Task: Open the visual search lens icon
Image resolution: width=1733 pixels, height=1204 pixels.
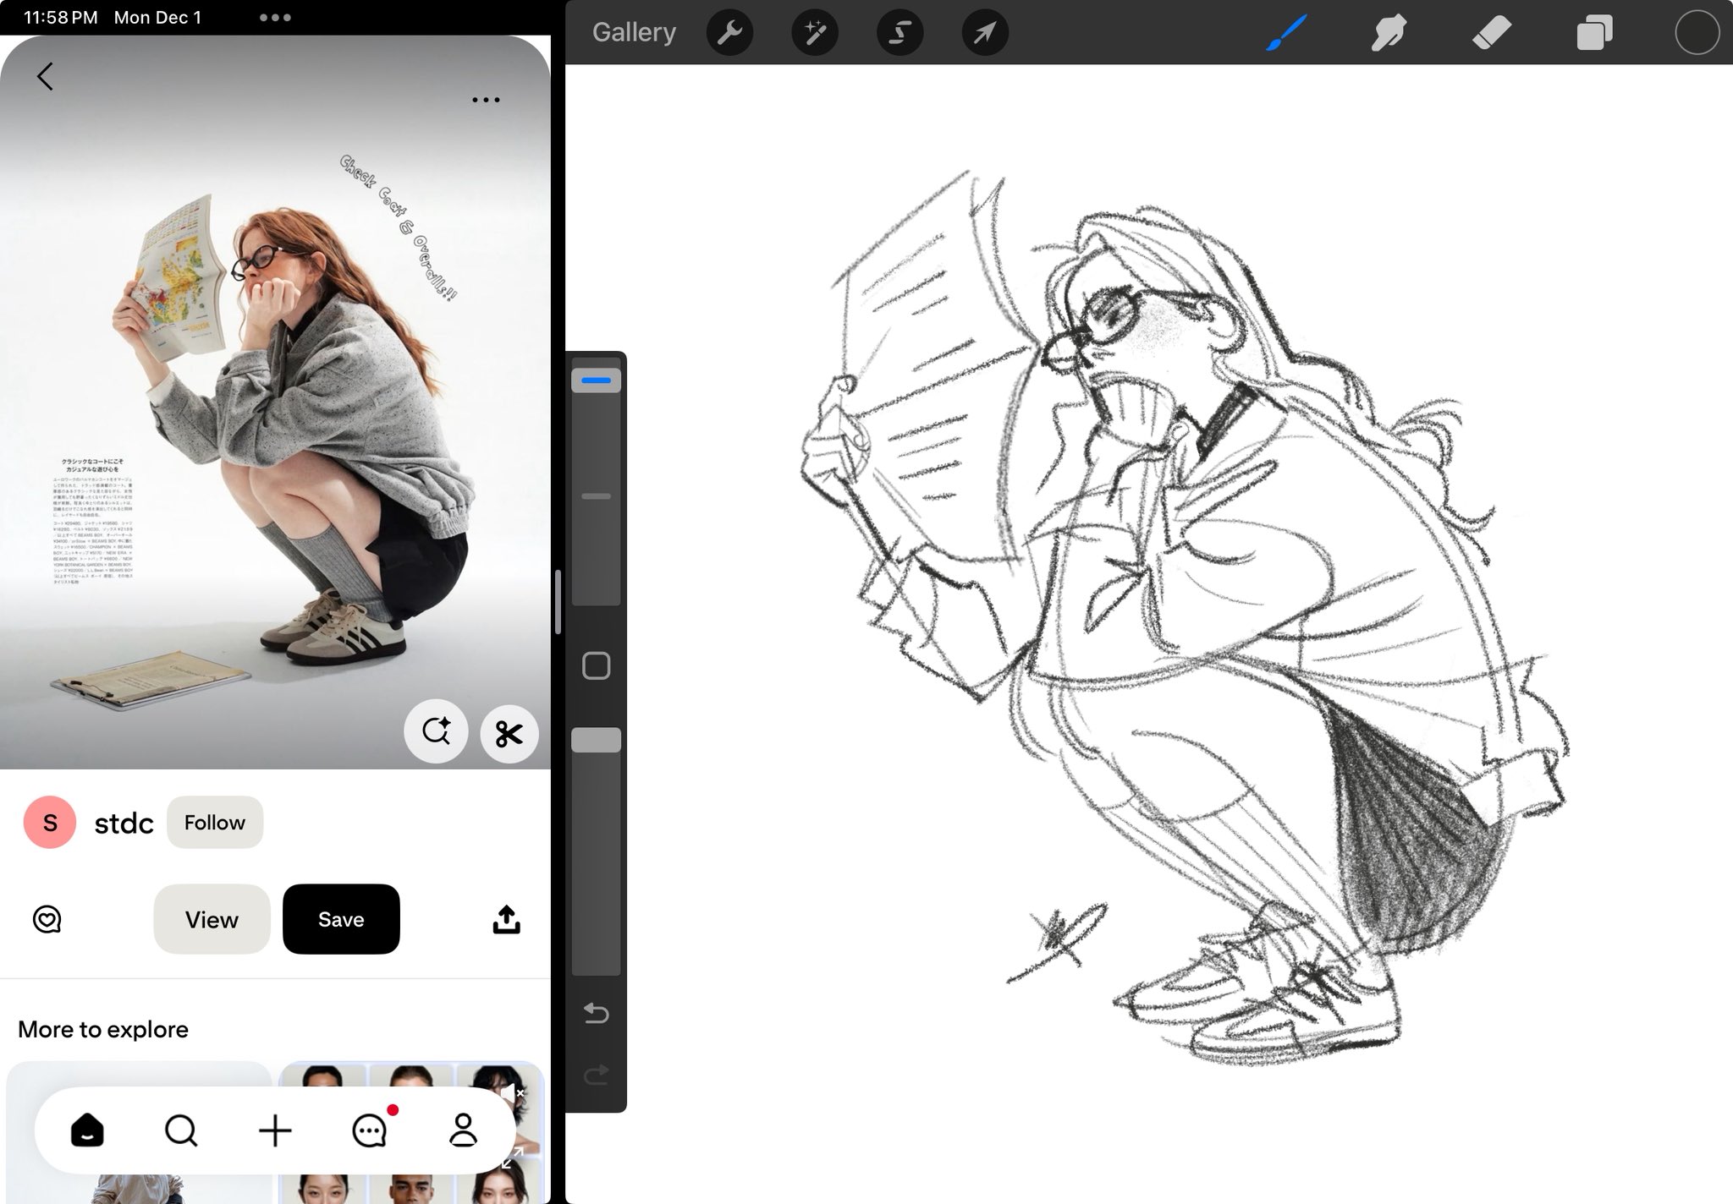Action: click(x=436, y=731)
